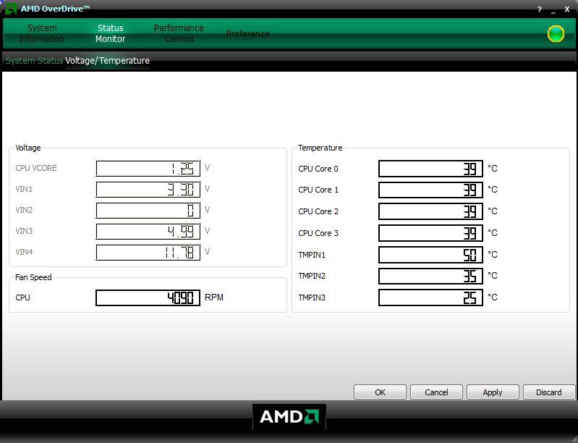This screenshot has width=578, height=443.
Task: Apply the current settings
Action: (493, 392)
